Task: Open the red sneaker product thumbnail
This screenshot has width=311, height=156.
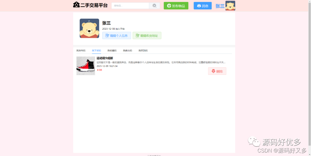Action: pyautogui.click(x=86, y=66)
